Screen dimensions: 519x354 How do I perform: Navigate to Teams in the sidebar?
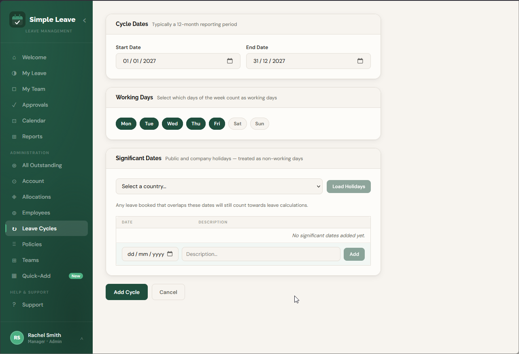(47, 260)
